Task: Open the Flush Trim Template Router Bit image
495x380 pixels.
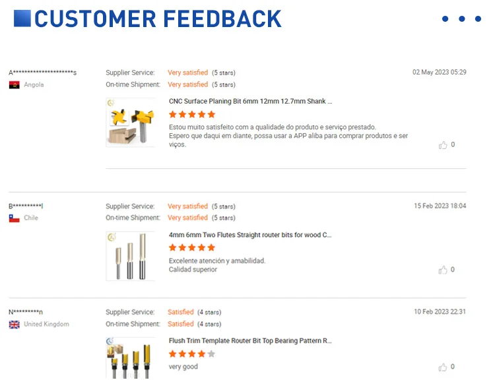Action: pyautogui.click(x=131, y=358)
